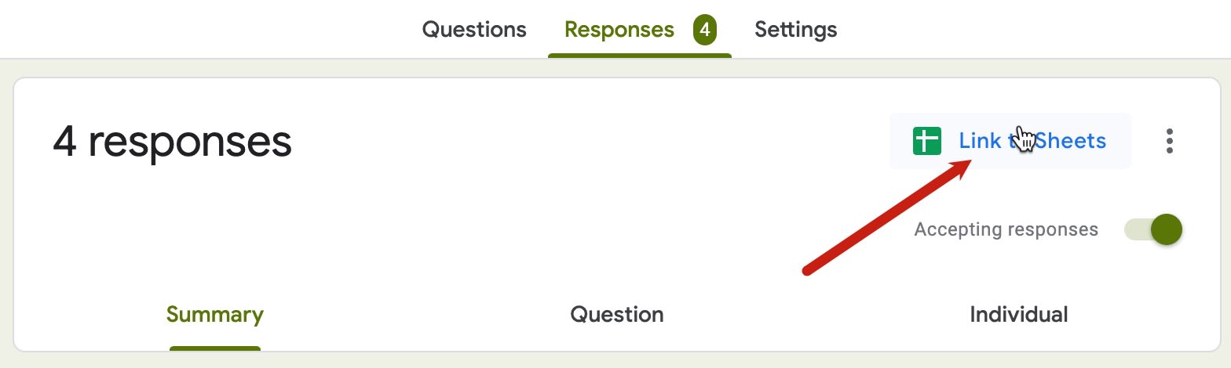Click the response count badge showing 4
This screenshot has width=1231, height=368.
[704, 30]
